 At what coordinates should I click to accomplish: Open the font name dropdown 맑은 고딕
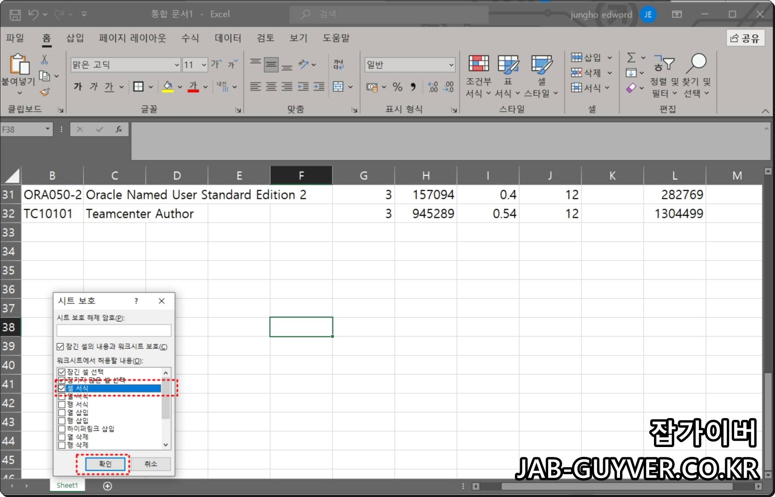[177, 65]
